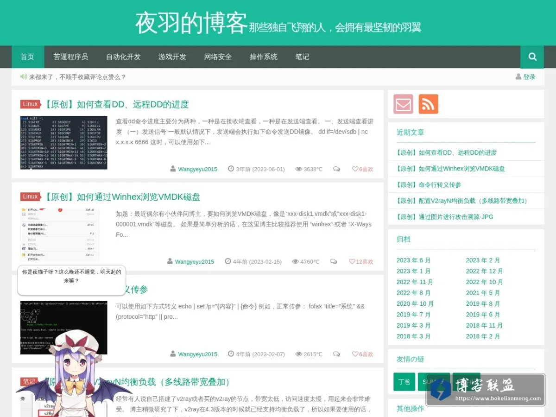
Task: Open the 操作系统 nav menu
Action: click(264, 57)
